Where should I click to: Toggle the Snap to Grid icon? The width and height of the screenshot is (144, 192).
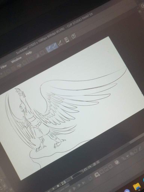[60, 43]
